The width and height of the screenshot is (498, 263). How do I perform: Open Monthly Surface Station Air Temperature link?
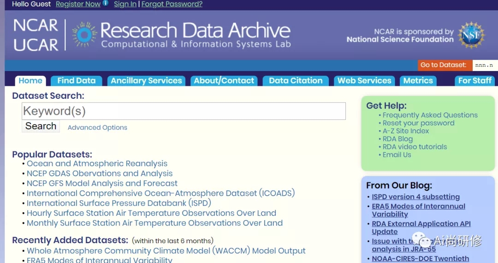(154, 223)
